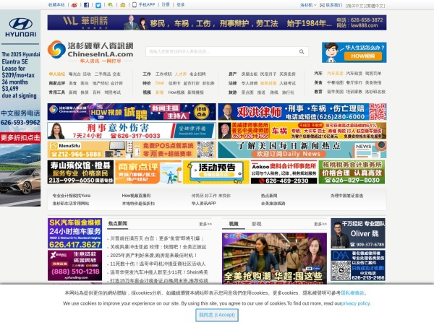Image resolution: width=434 pixels, height=325 pixels.
Task: Switch to 繁體中文 language
Action: coord(375,6)
